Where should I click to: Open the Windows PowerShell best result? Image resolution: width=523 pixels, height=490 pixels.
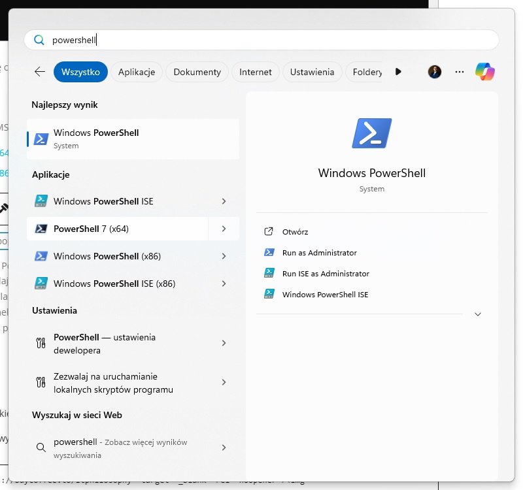(133, 139)
